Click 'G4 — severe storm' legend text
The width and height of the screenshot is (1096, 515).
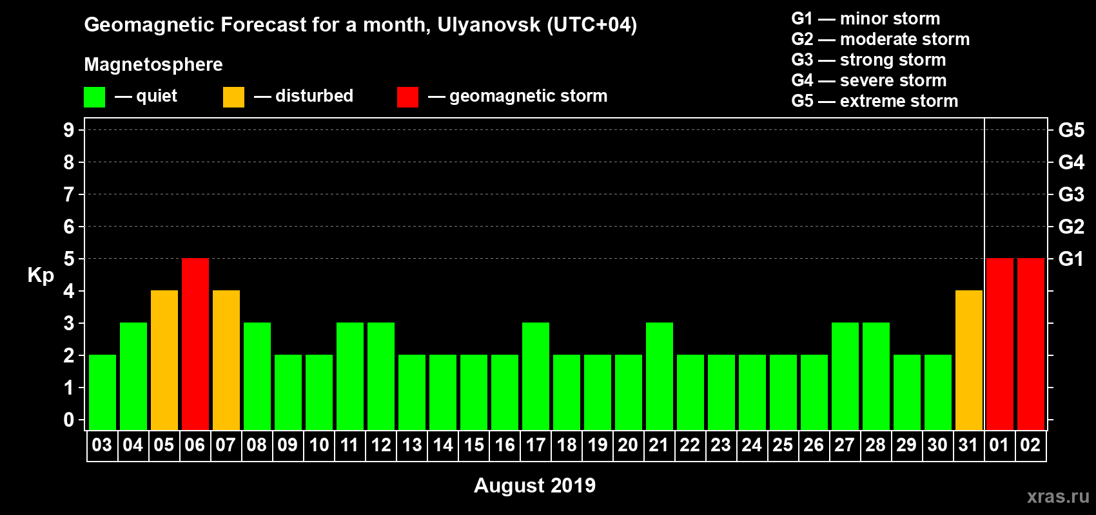[x=869, y=80]
